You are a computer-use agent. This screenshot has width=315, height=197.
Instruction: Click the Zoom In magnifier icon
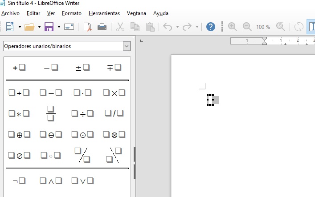232,27
